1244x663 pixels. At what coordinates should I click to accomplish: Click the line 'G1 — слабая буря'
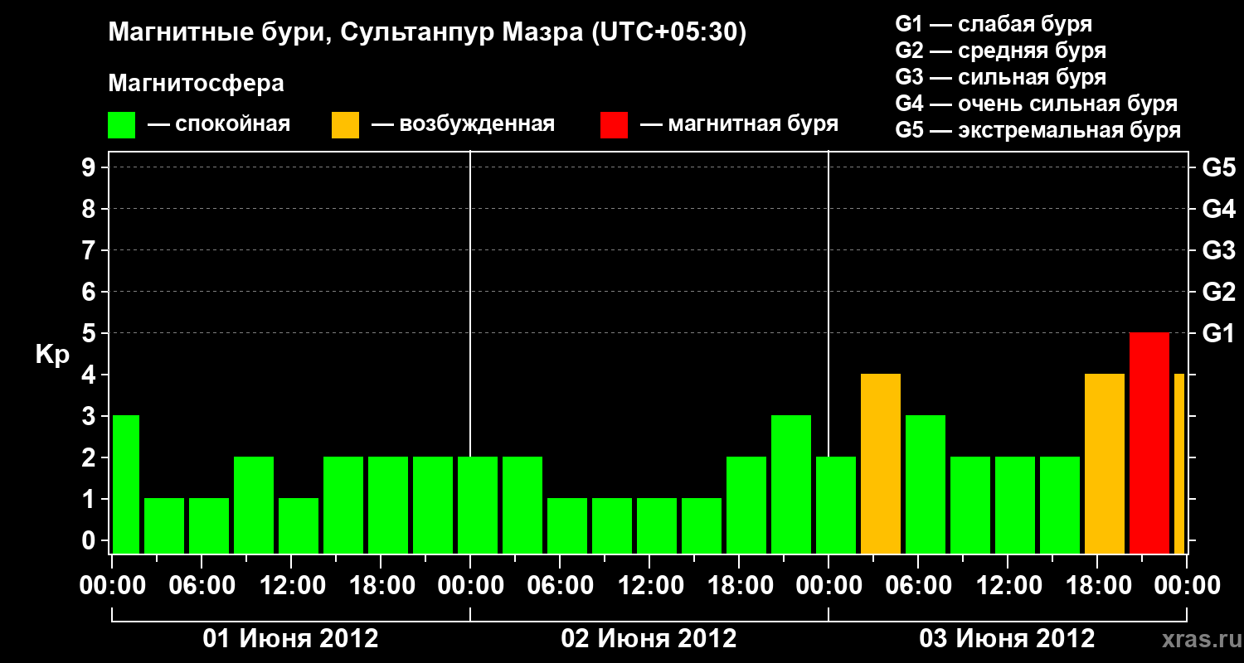pyautogui.click(x=994, y=23)
